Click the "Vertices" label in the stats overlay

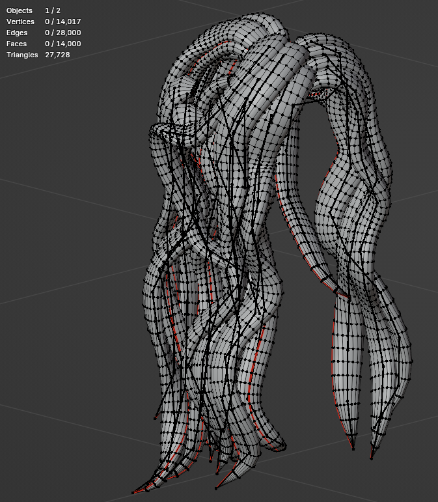[x=20, y=21]
